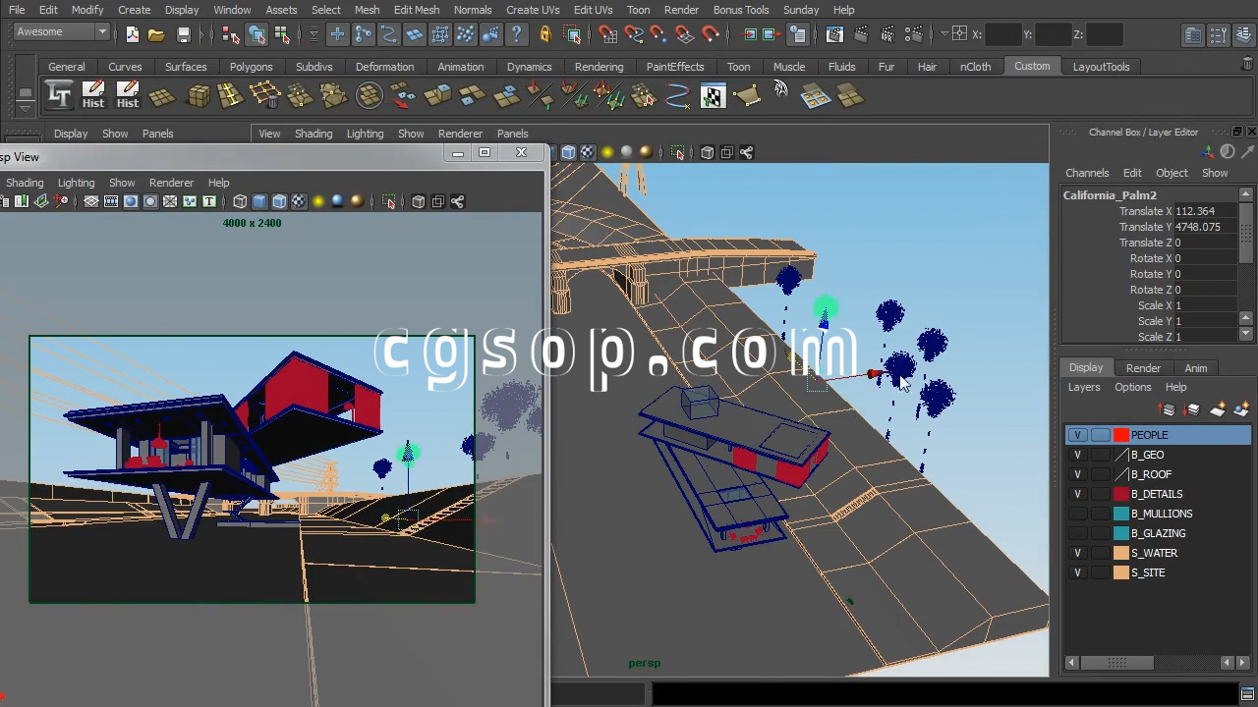Click the Translate X value field
This screenshot has height=707, width=1258.
[1207, 211]
